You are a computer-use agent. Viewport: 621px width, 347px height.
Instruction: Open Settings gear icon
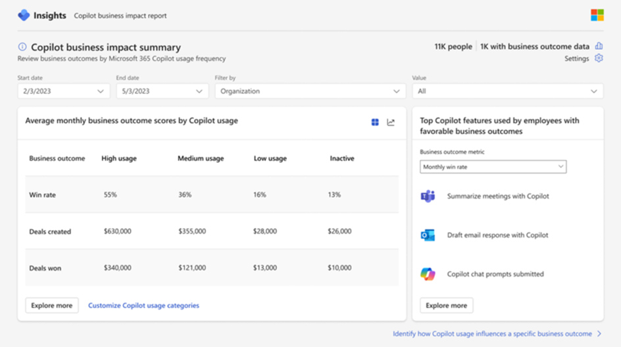point(599,58)
